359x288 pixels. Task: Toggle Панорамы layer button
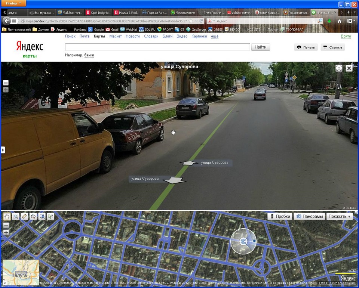pos(309,216)
